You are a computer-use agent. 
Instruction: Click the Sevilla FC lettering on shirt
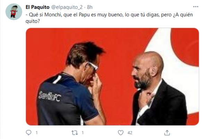pyautogui.click(x=50, y=96)
